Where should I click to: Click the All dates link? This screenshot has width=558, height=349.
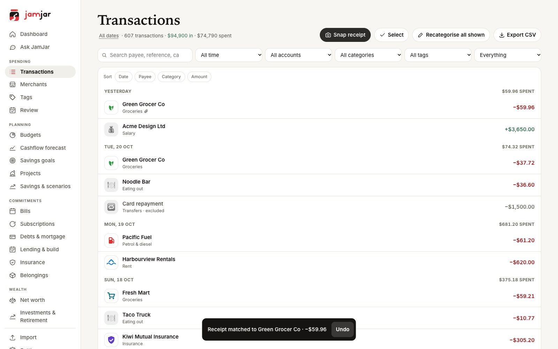tap(109, 36)
